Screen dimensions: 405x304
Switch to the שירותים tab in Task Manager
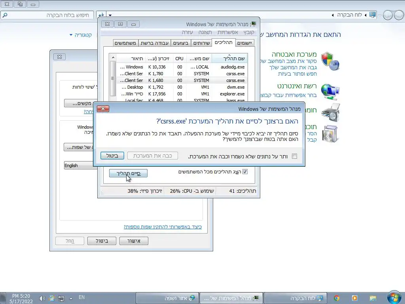point(201,43)
